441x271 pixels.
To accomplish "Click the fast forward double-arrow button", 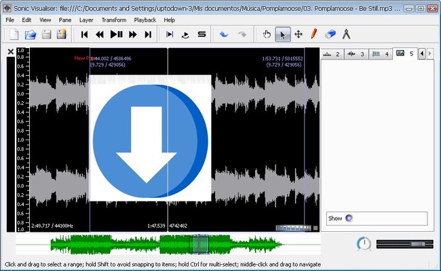I will tap(133, 35).
